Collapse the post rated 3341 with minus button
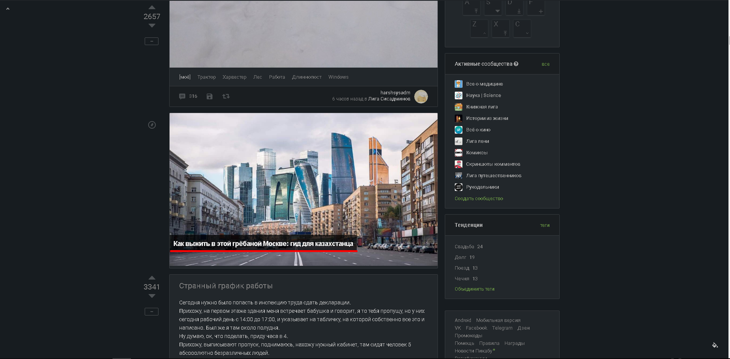The height and width of the screenshot is (359, 730). click(151, 312)
